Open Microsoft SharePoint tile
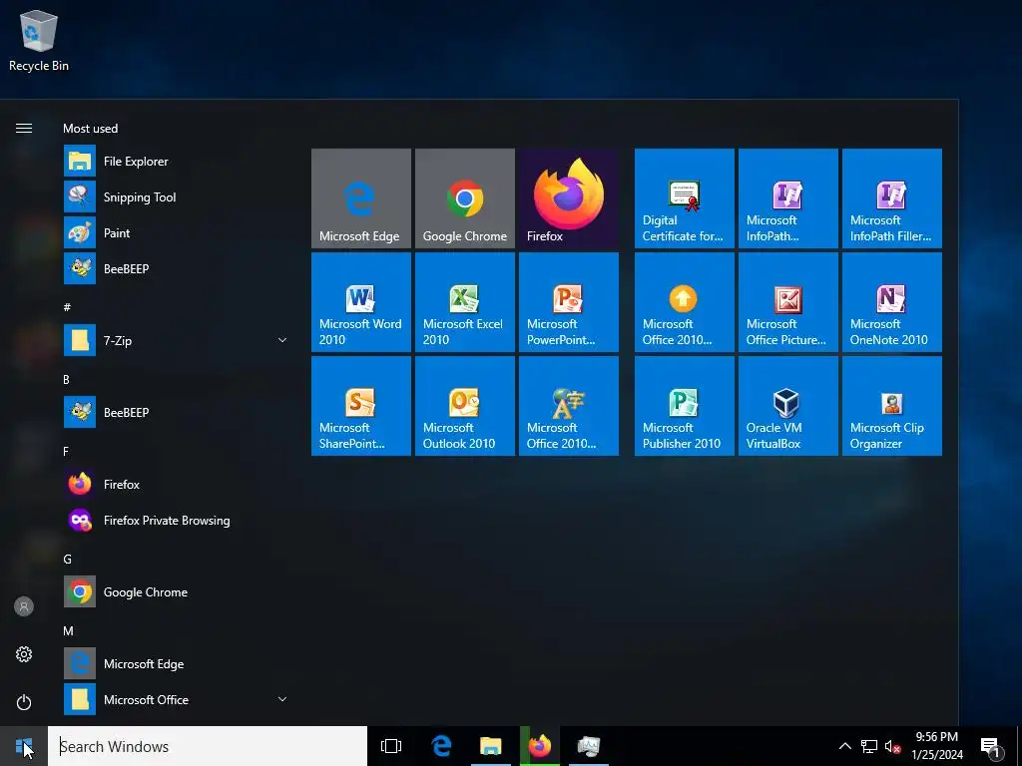The width and height of the screenshot is (1022, 766). pos(361,406)
